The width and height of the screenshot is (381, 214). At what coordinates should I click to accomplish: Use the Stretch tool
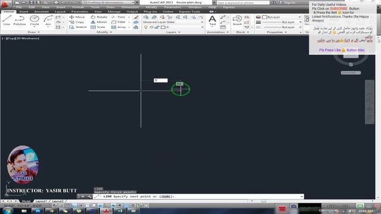[78, 27]
